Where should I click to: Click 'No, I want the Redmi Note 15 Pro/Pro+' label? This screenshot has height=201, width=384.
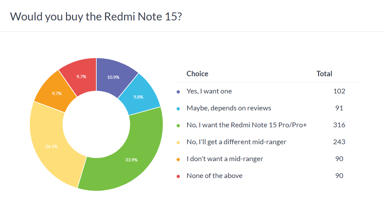click(x=247, y=125)
